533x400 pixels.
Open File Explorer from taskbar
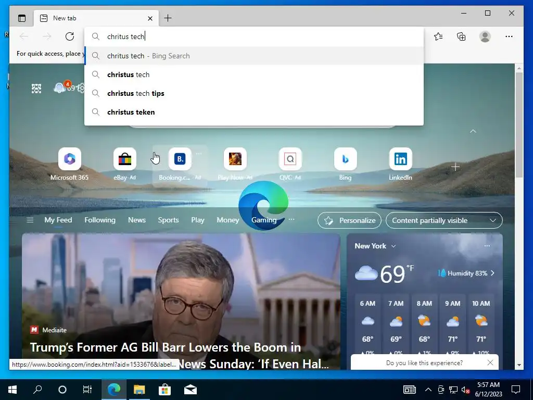pyautogui.click(x=139, y=390)
